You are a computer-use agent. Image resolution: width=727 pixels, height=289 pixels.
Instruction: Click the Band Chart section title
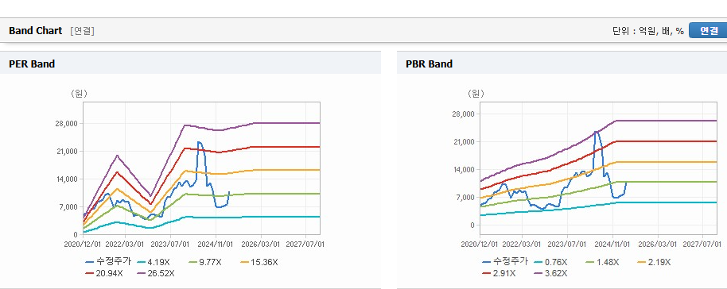[x=35, y=30]
